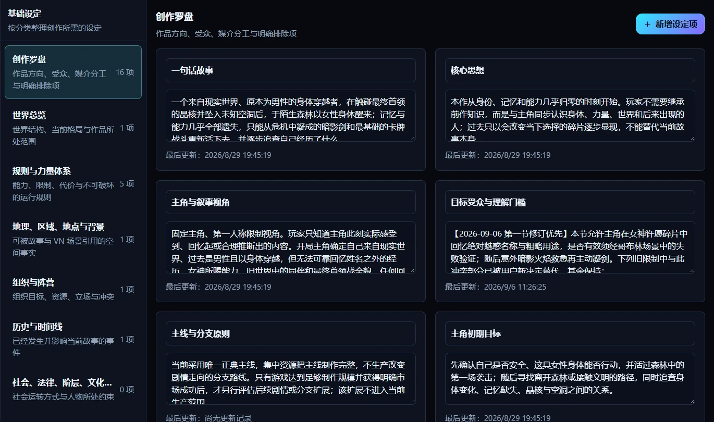714x422 pixels.
Task: Click into the 主角初期目标 description text area
Action: click(x=570, y=379)
